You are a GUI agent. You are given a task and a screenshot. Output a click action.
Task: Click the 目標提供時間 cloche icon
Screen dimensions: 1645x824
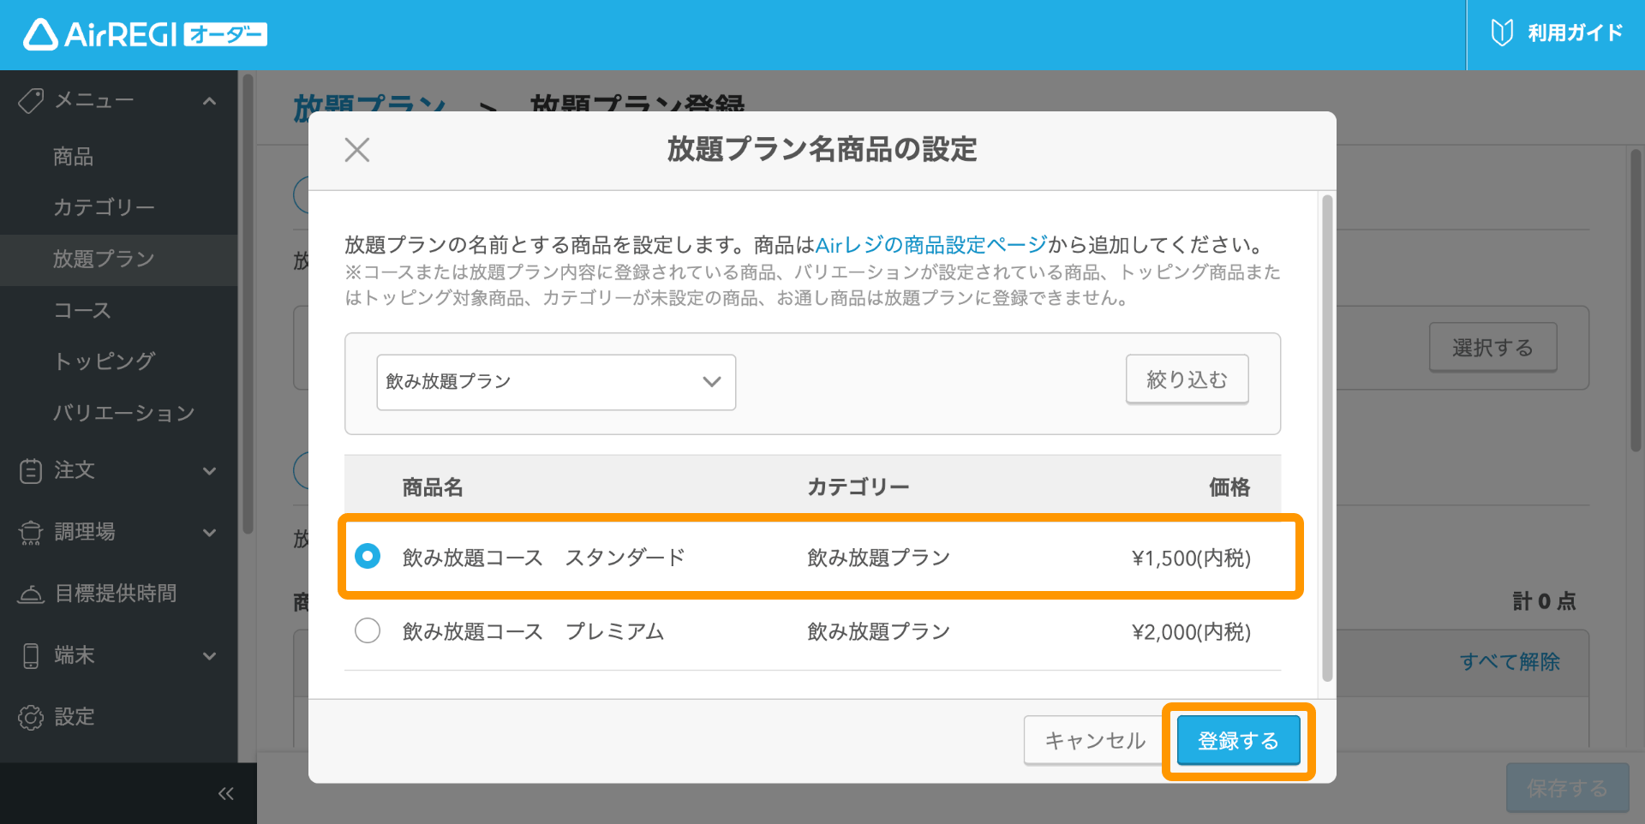coord(31,594)
